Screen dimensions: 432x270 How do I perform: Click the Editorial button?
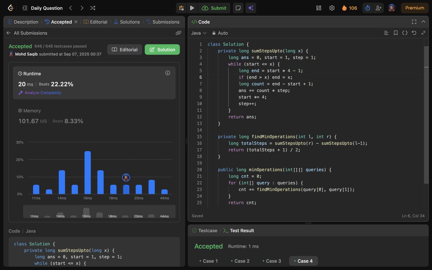[x=125, y=50]
